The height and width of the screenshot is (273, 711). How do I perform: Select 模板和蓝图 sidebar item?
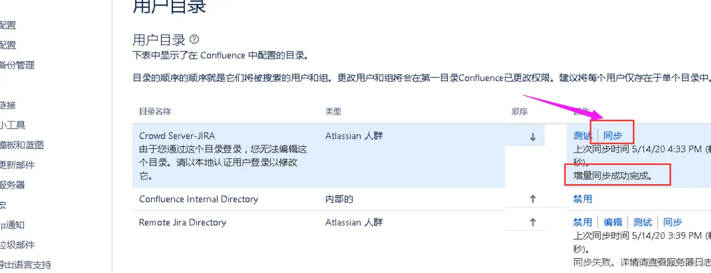point(22,145)
